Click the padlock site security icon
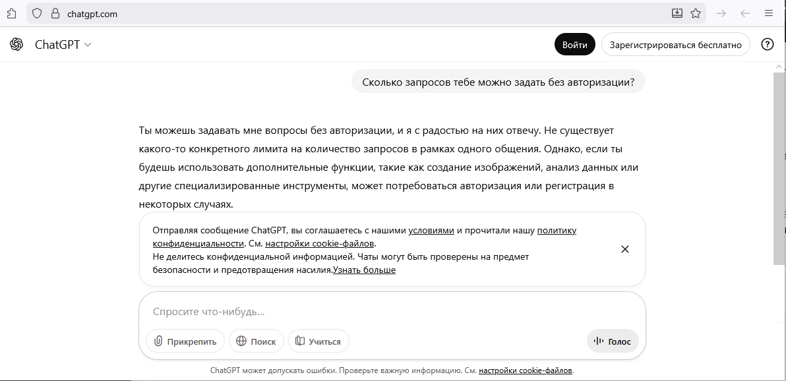786x381 pixels. click(x=55, y=14)
